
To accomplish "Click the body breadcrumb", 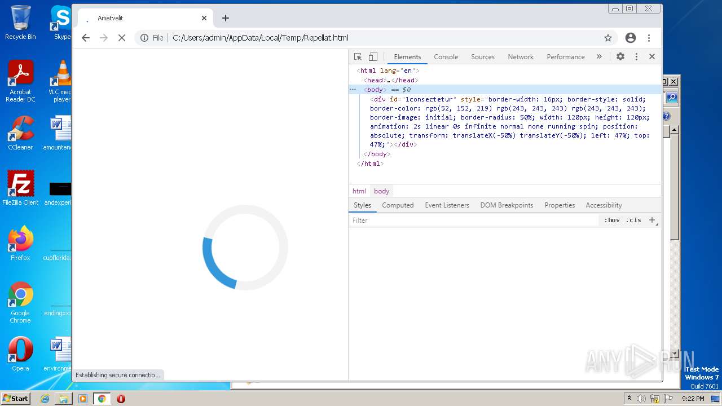I will click(381, 191).
